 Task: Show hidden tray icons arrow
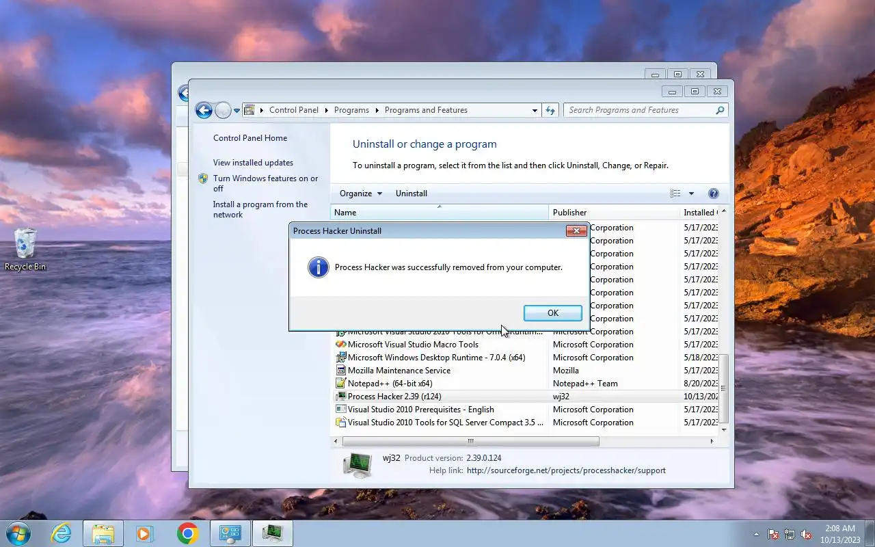(756, 534)
